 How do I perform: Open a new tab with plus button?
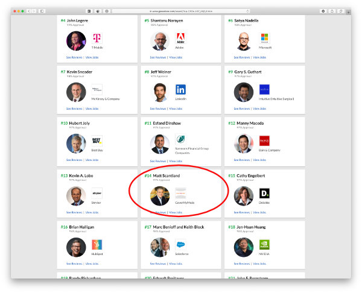pyautogui.click(x=349, y=12)
